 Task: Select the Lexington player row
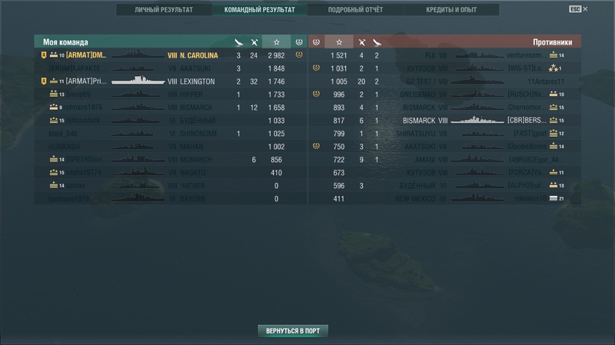click(171, 81)
